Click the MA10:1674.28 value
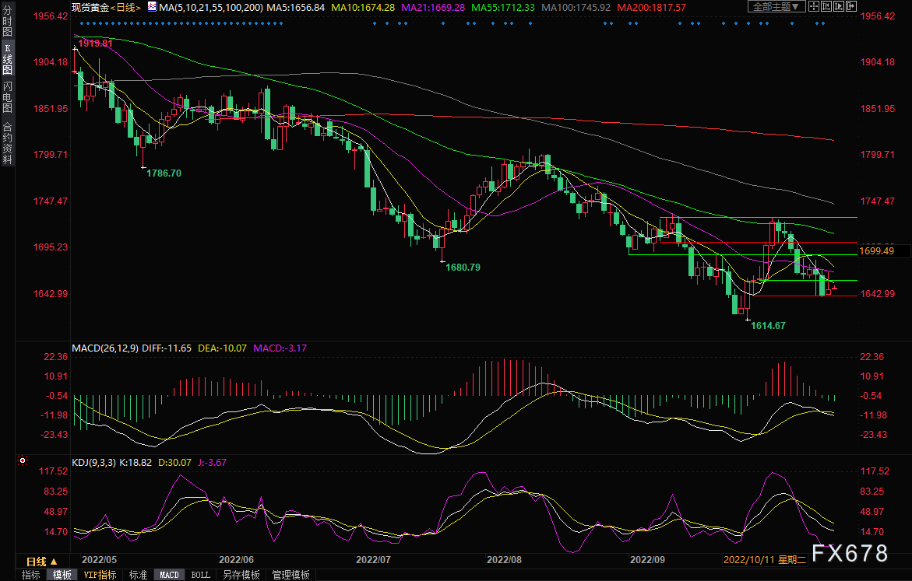Viewport: 912px width, 581px height. tap(362, 8)
